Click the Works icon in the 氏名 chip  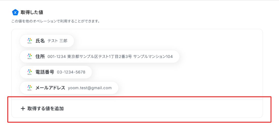point(30,41)
